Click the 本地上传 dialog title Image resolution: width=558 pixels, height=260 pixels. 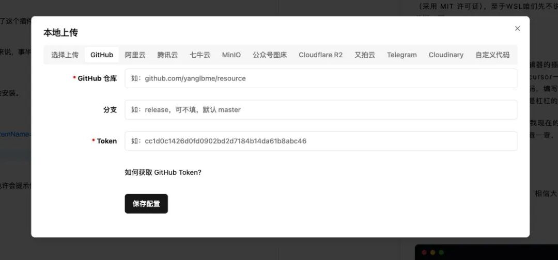coord(60,32)
